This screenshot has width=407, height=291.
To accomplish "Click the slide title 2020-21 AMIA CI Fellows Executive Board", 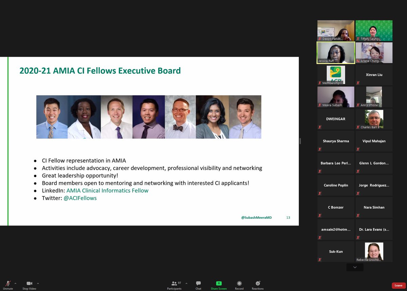I will tap(100, 71).
